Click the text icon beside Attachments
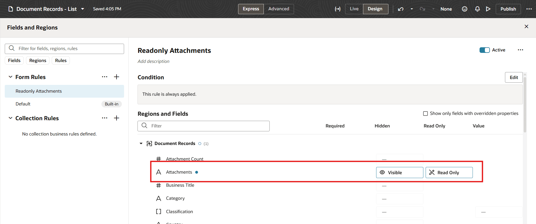 pyautogui.click(x=158, y=172)
